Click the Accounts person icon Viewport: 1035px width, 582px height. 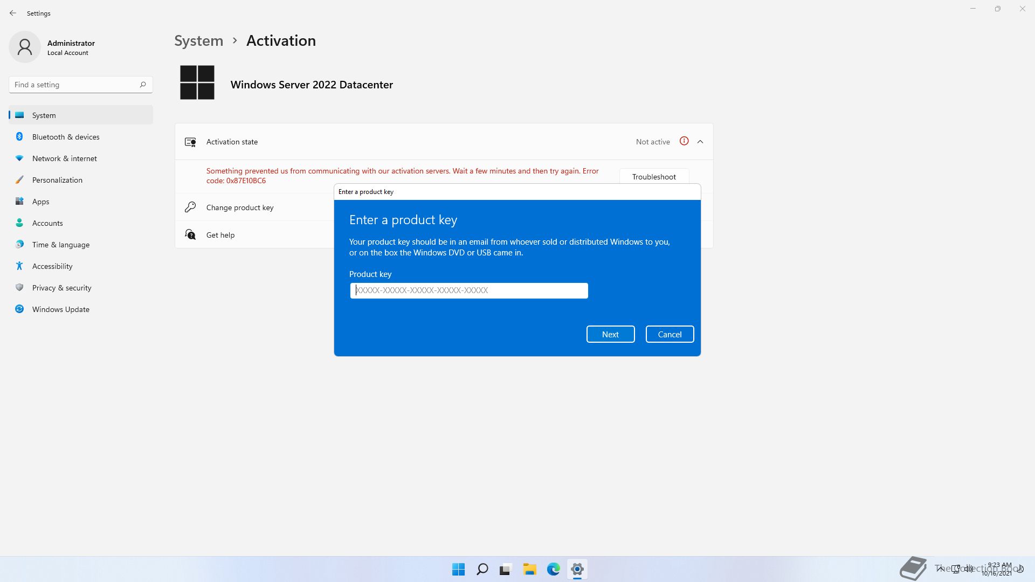(19, 223)
